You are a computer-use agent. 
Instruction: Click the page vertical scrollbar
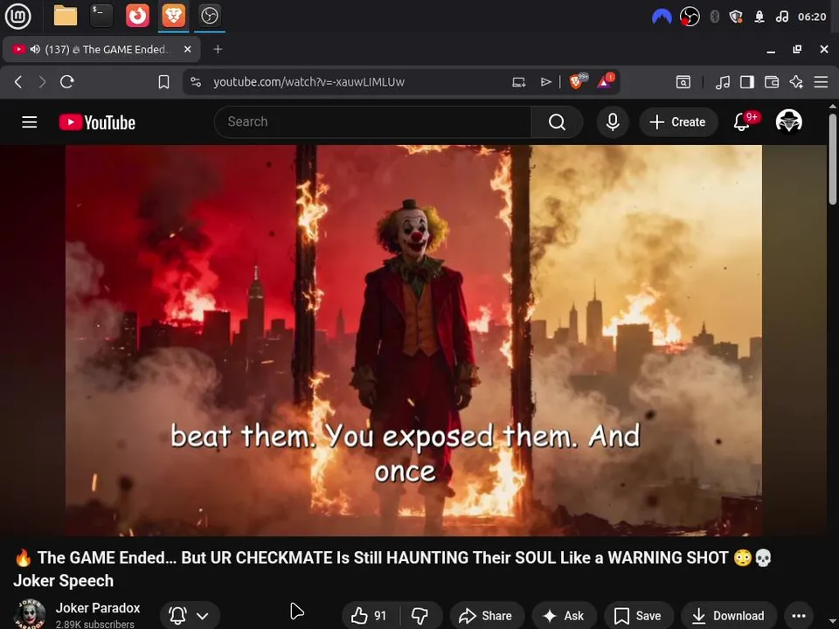[833, 159]
